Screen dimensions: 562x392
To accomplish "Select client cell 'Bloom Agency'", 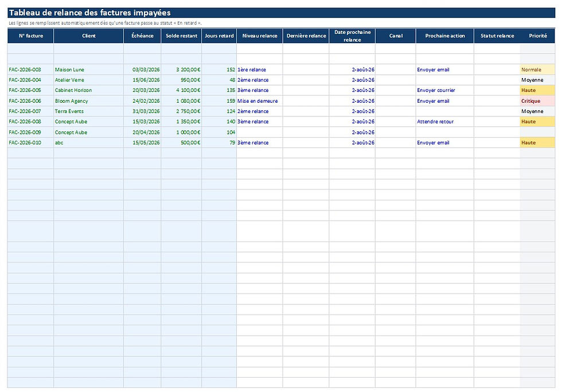I will point(88,101).
